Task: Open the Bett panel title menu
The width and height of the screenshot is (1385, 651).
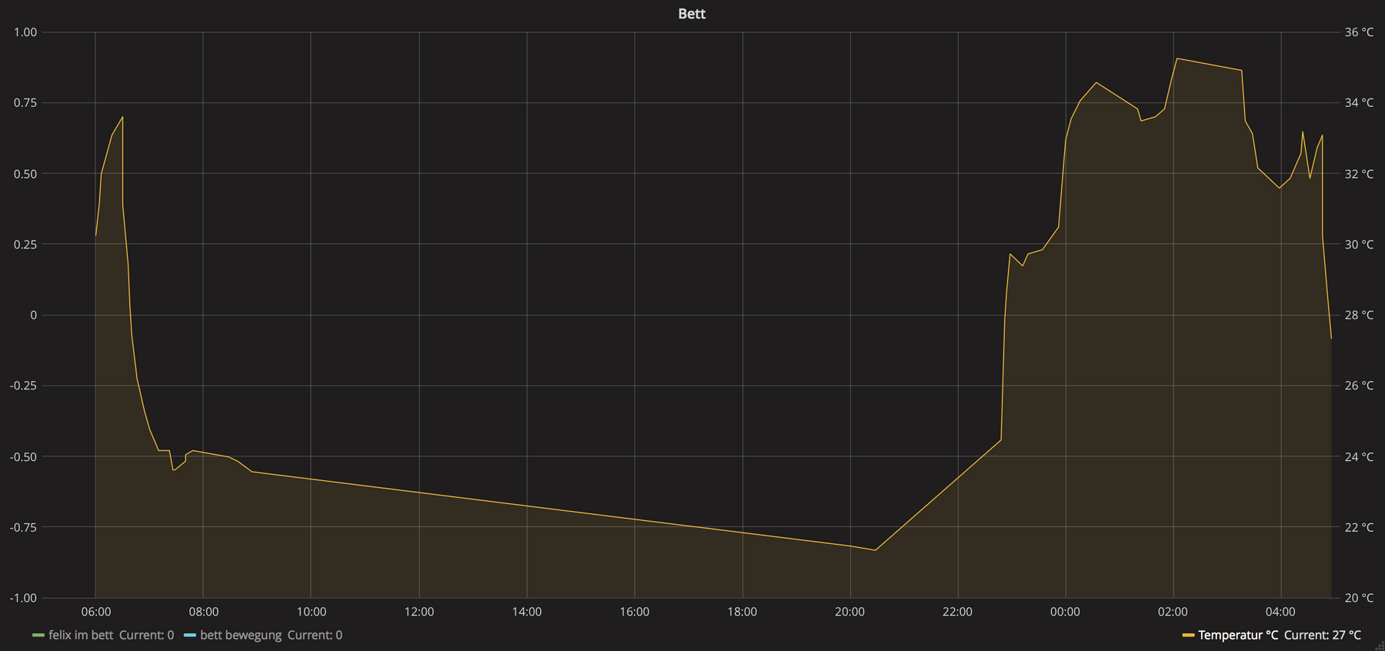Action: coord(691,14)
